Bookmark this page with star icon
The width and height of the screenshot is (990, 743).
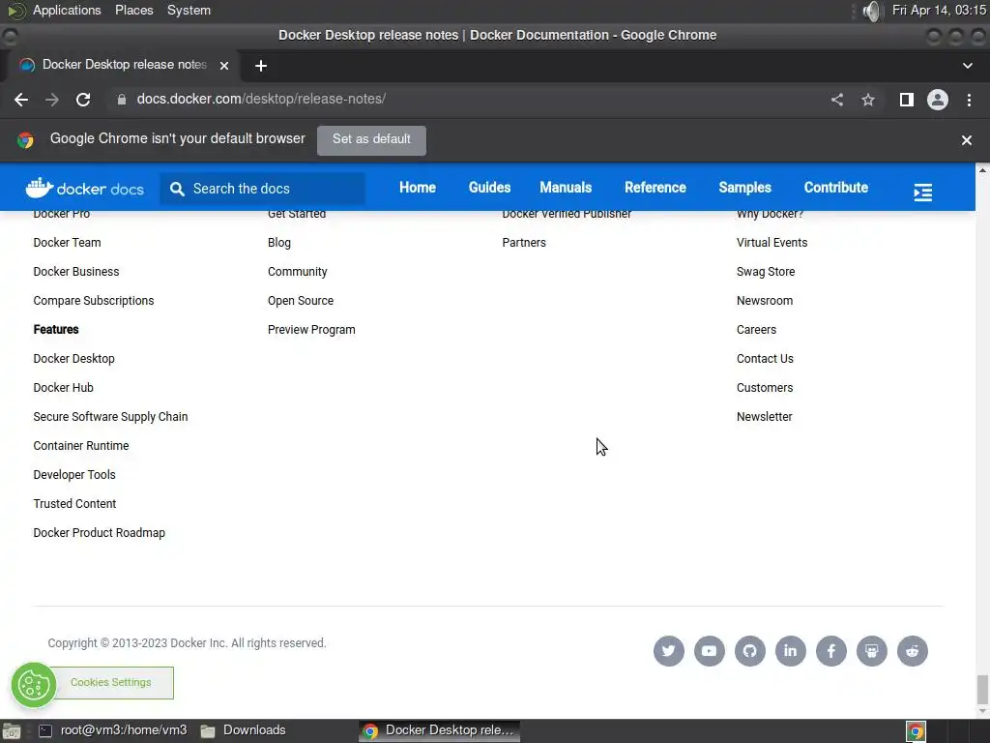868,100
